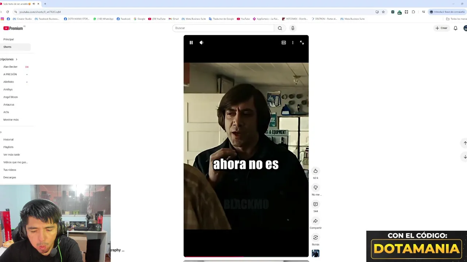Image resolution: width=467 pixels, height=262 pixels.
Task: Open the Creator Studio bookmark
Action: click(22, 19)
